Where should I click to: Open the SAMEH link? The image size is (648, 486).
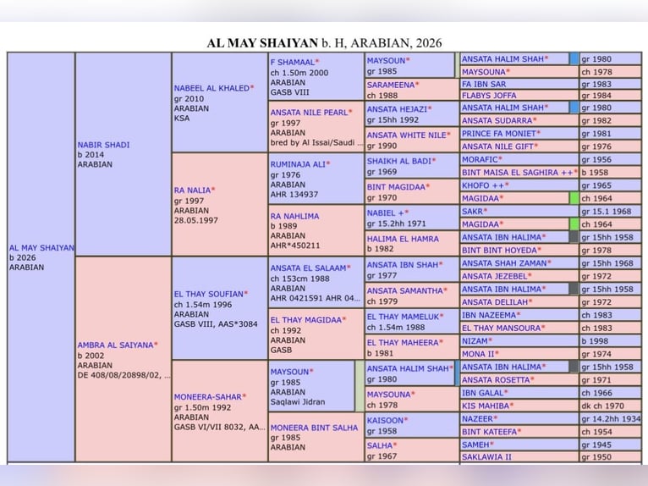pos(475,445)
